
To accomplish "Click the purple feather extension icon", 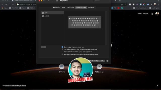I will pos(137,4).
